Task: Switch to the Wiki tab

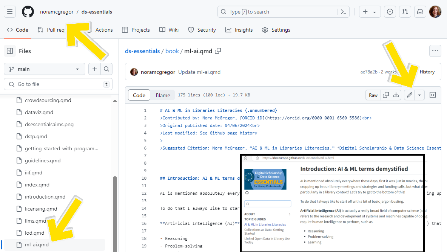Action: (x=169, y=30)
